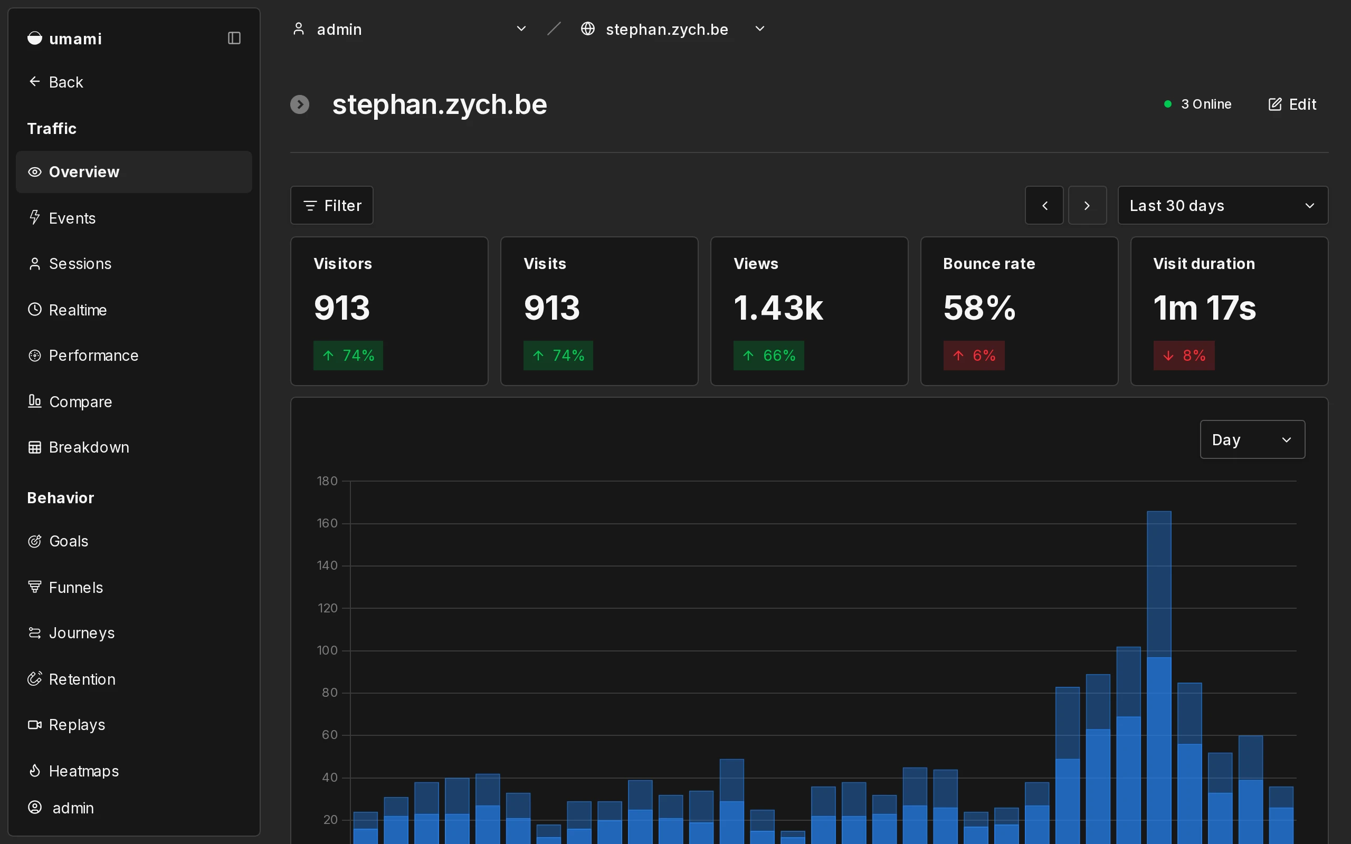Click the Retention icon
This screenshot has height=844, width=1351.
click(35, 679)
